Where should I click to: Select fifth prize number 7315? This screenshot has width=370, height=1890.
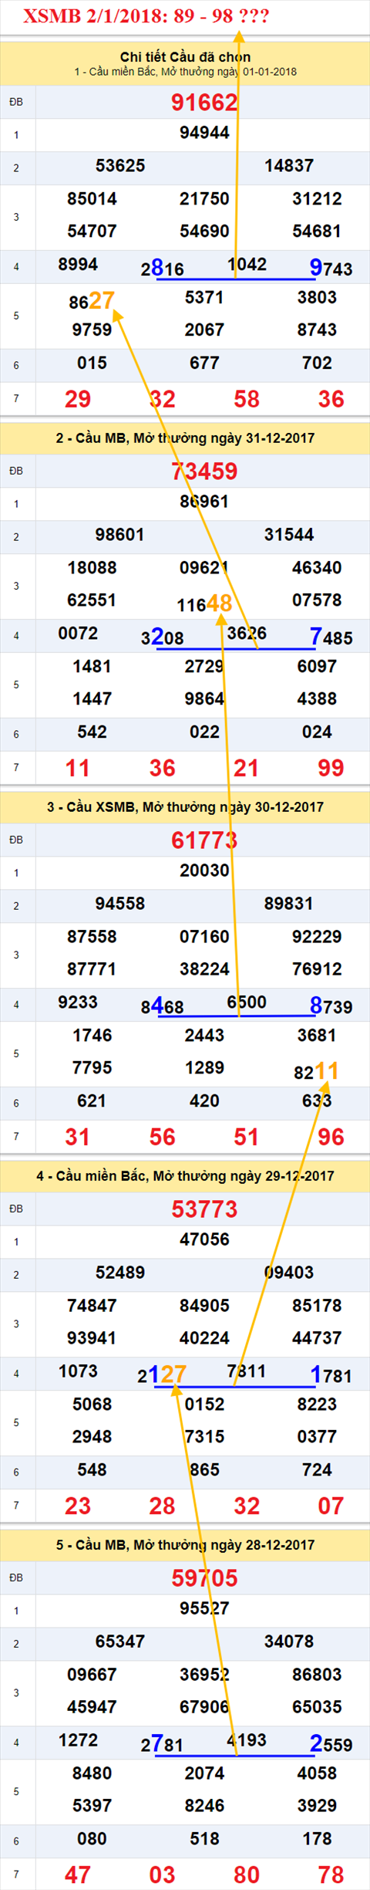(x=204, y=1437)
